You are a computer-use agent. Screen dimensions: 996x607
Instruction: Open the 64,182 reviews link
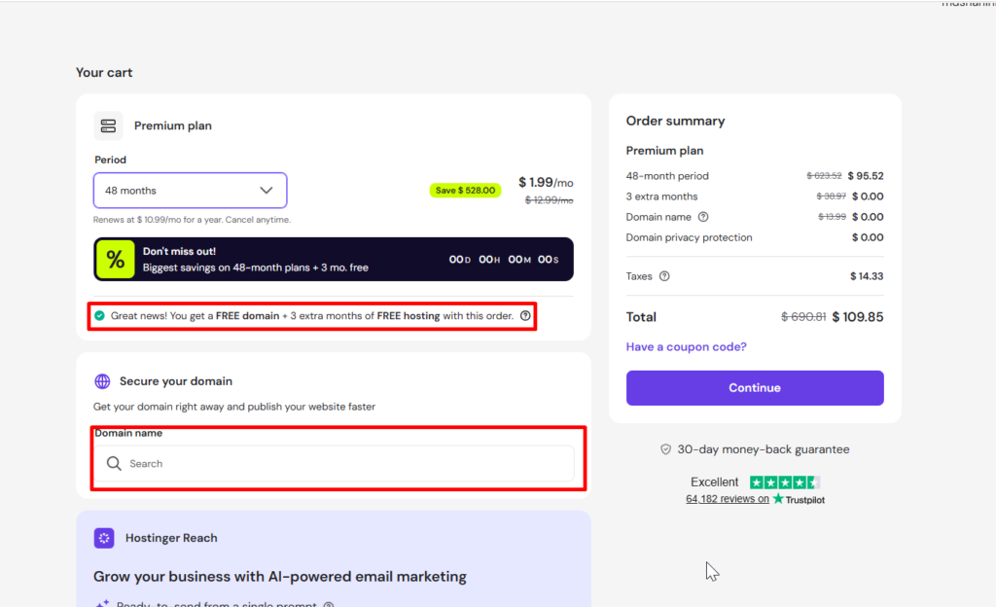(x=728, y=499)
